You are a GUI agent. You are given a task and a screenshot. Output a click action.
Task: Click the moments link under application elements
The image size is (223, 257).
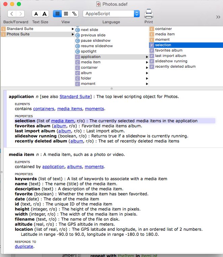tap(94, 109)
